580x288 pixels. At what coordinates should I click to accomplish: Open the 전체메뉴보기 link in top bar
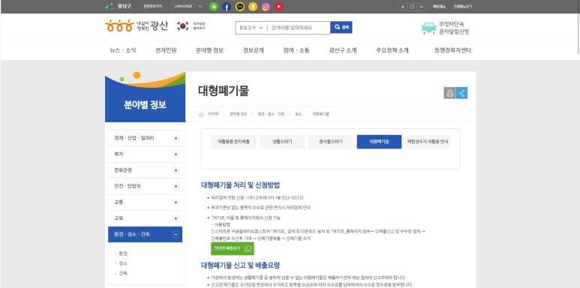click(x=463, y=7)
